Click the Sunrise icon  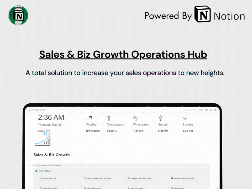coord(185,118)
